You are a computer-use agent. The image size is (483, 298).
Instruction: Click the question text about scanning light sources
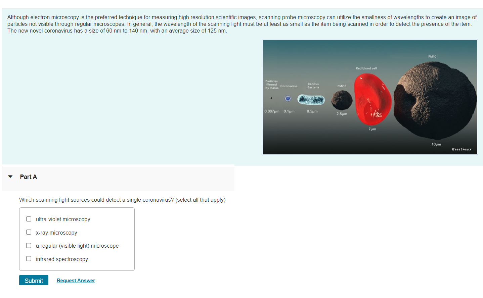pyautogui.click(x=122, y=200)
